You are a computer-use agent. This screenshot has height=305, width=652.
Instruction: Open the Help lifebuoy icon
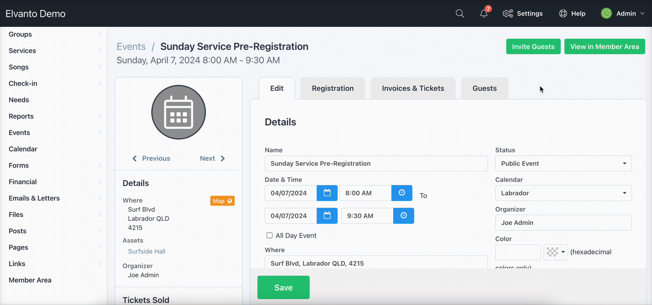click(x=563, y=14)
